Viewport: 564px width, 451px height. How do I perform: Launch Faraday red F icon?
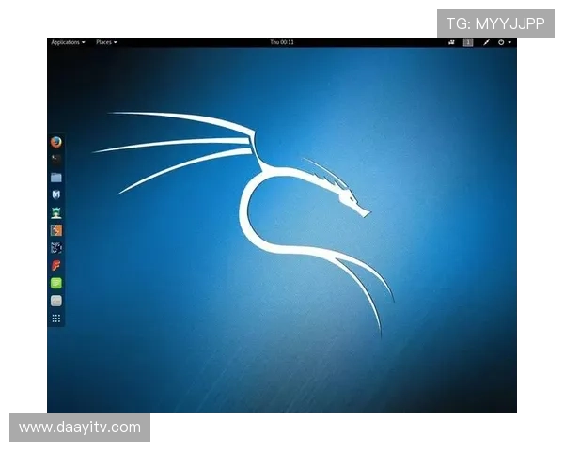(x=56, y=266)
